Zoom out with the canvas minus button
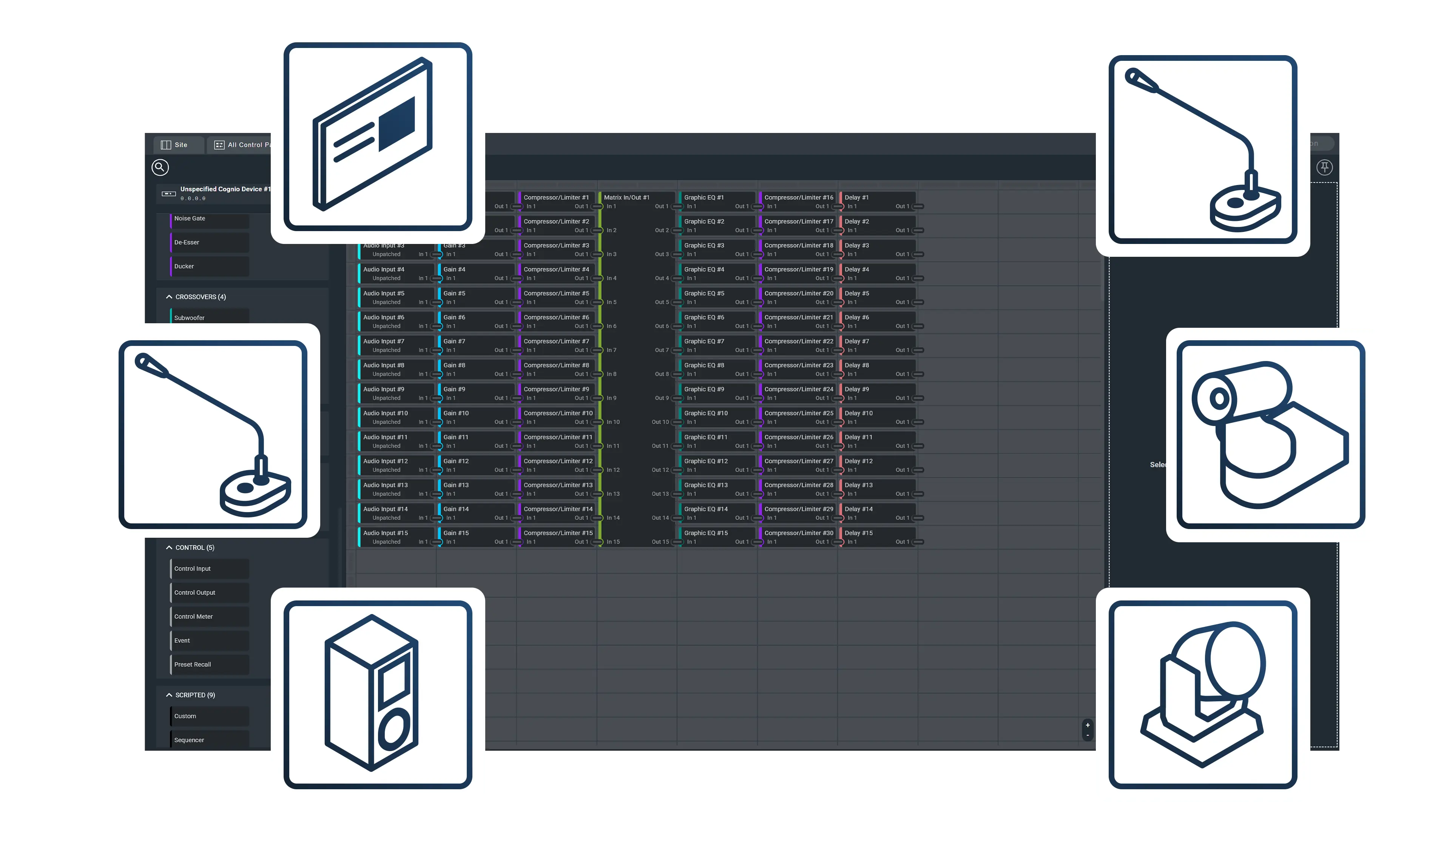The height and width of the screenshot is (861, 1441). (x=1088, y=736)
